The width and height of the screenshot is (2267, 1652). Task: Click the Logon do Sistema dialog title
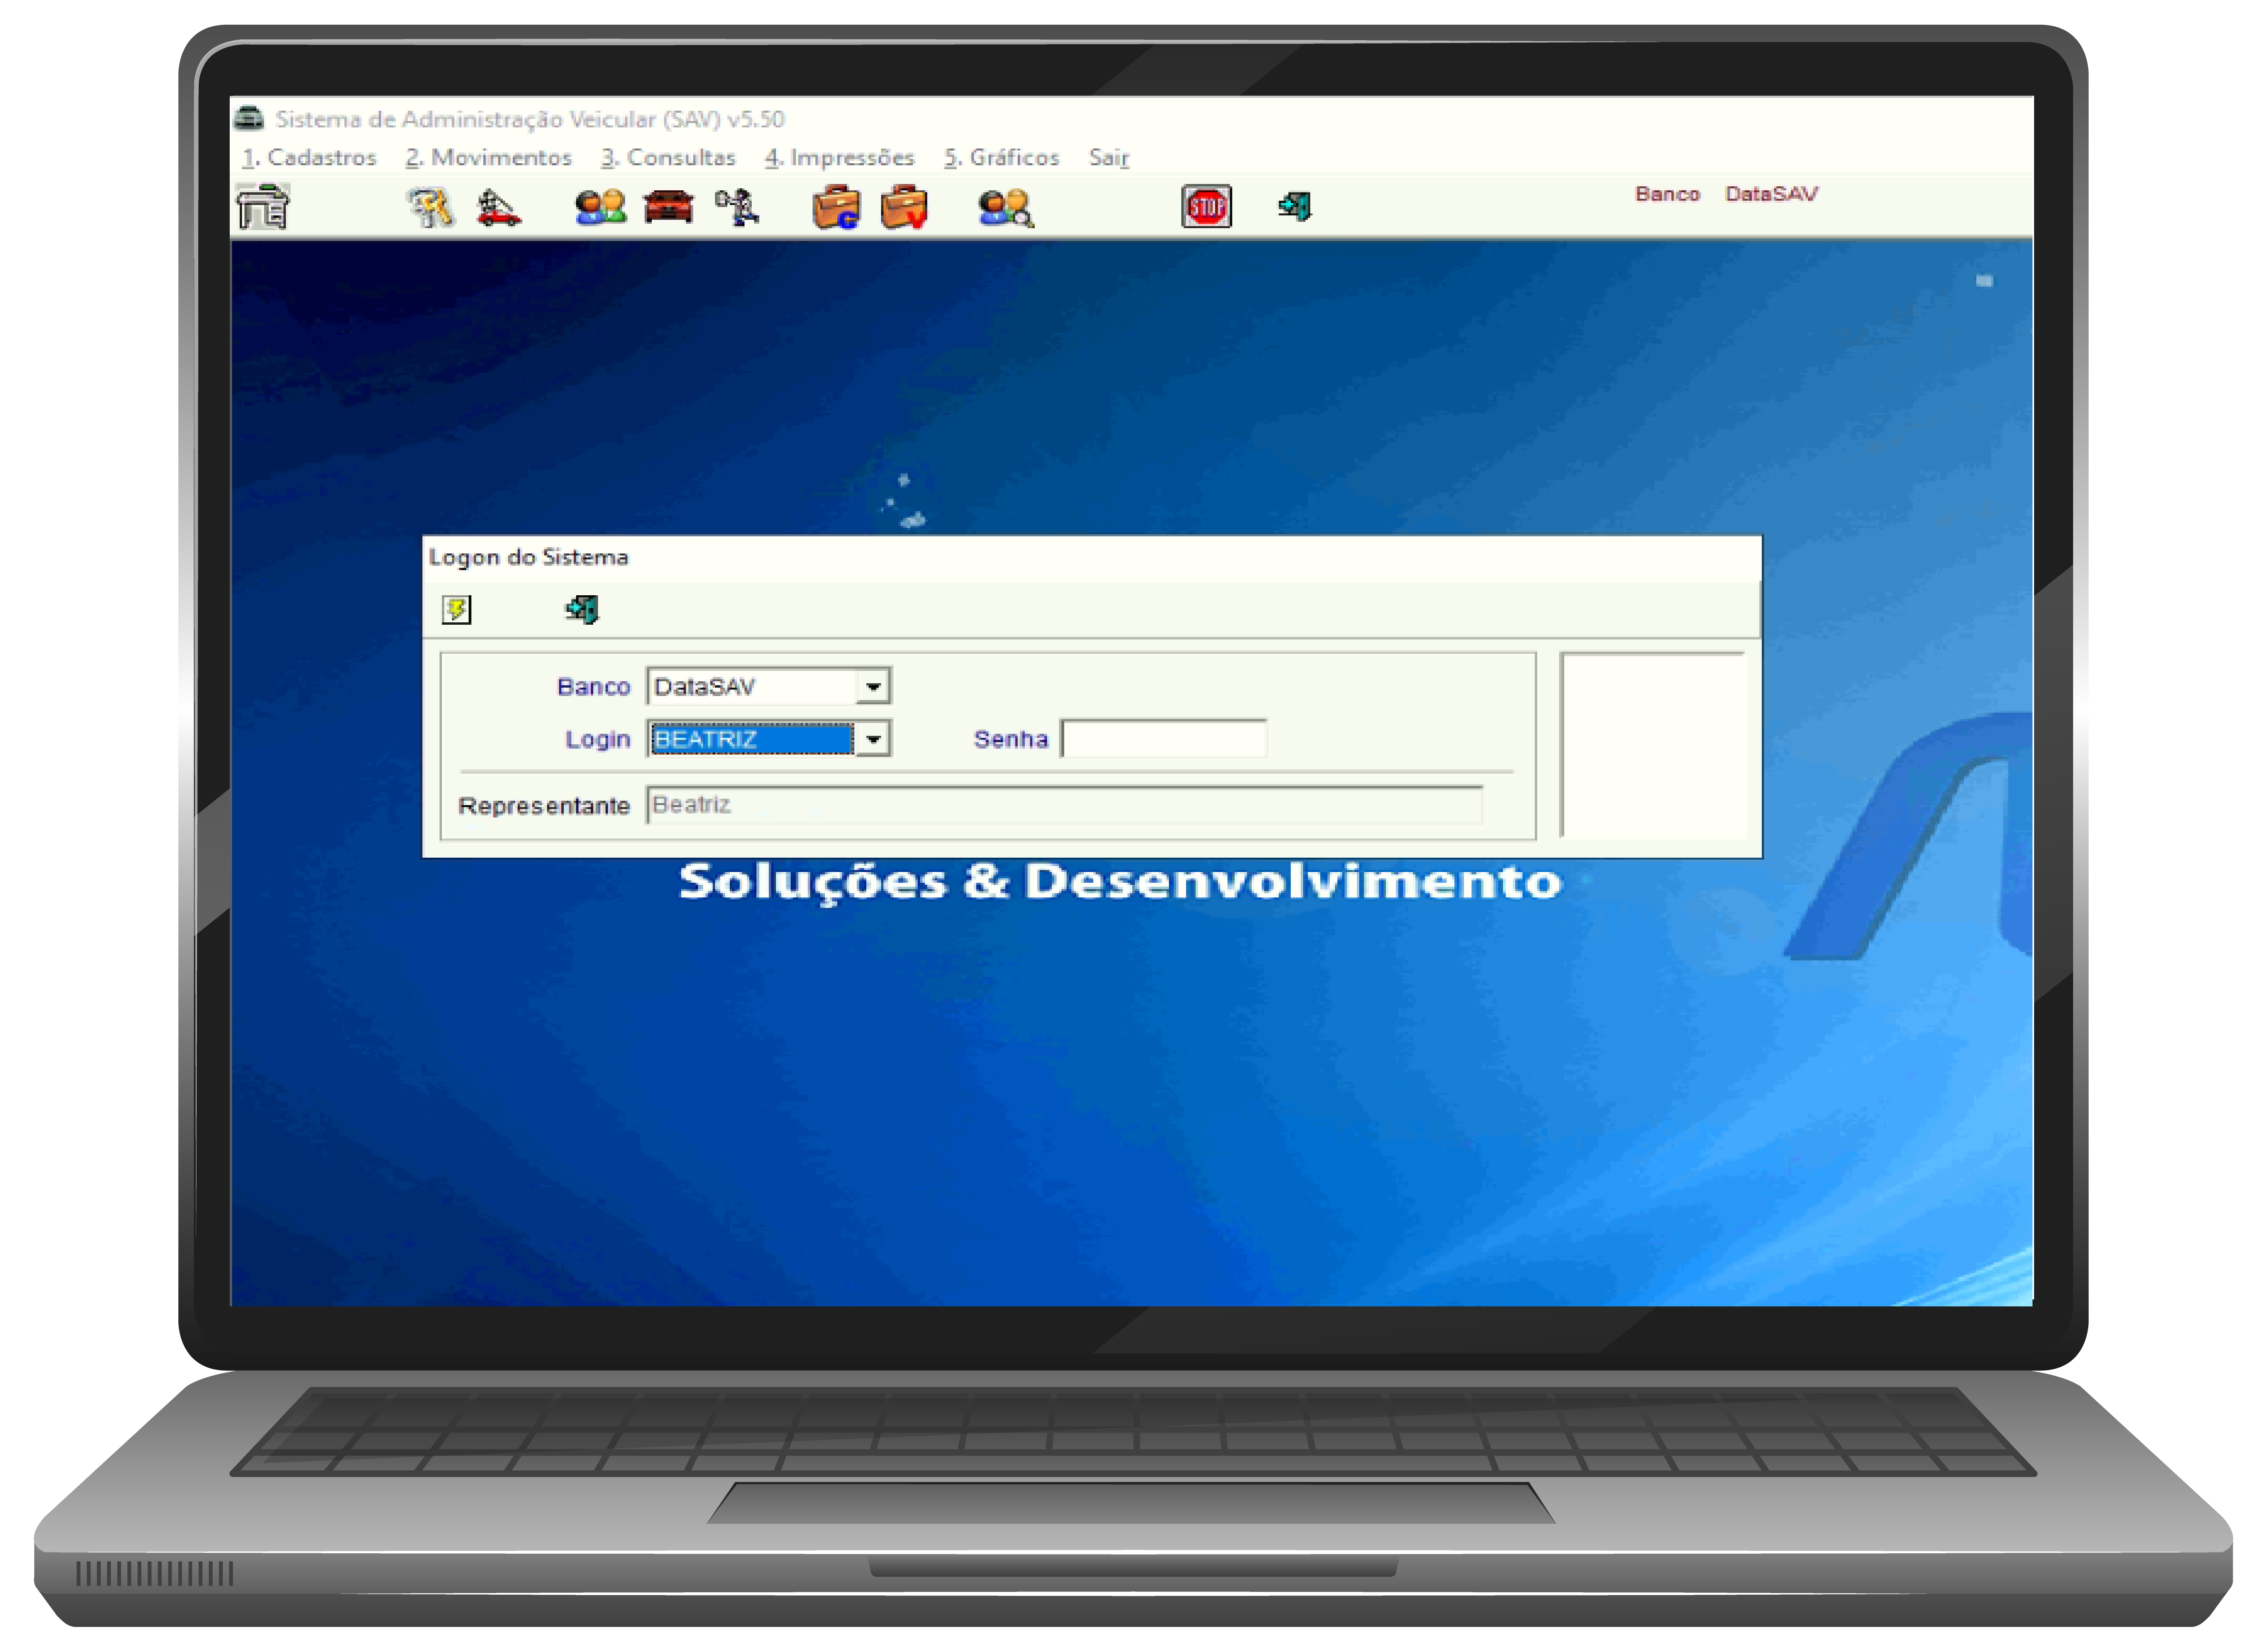(529, 557)
